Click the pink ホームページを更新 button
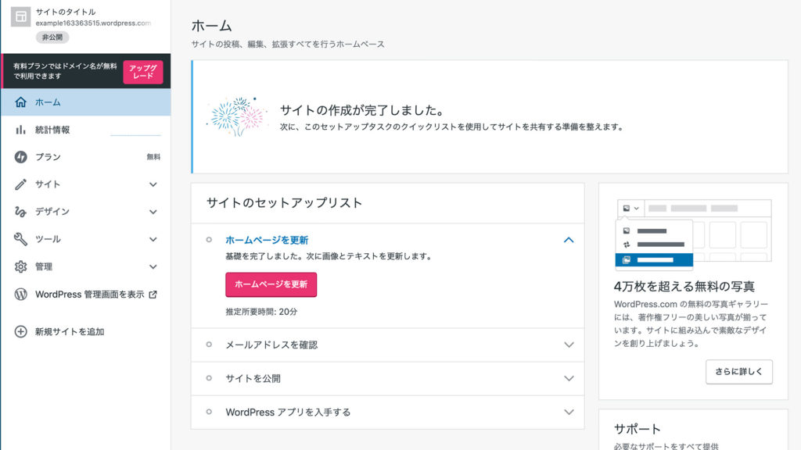The height and width of the screenshot is (450, 801). coord(271,284)
